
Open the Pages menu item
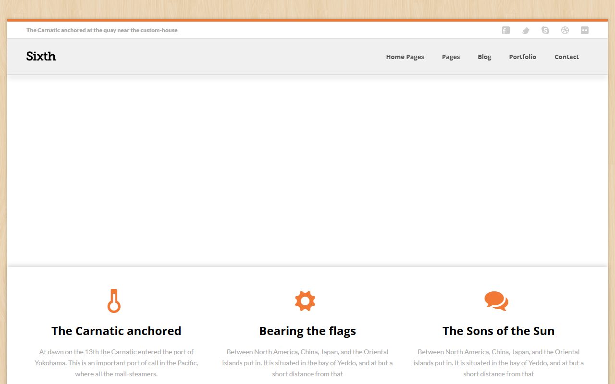coord(451,57)
